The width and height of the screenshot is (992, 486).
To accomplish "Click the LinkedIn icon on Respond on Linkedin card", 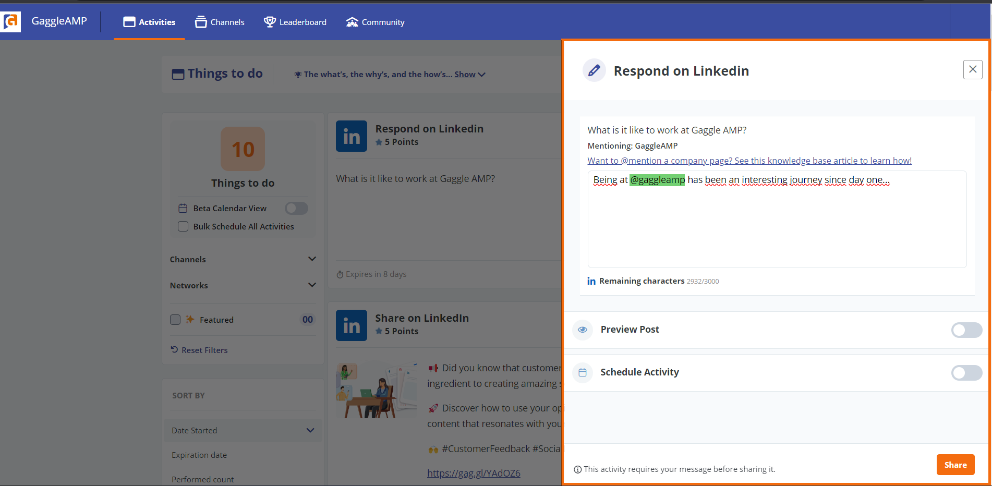I will [352, 136].
